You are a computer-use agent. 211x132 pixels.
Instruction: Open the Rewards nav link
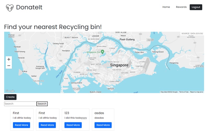click(x=181, y=7)
